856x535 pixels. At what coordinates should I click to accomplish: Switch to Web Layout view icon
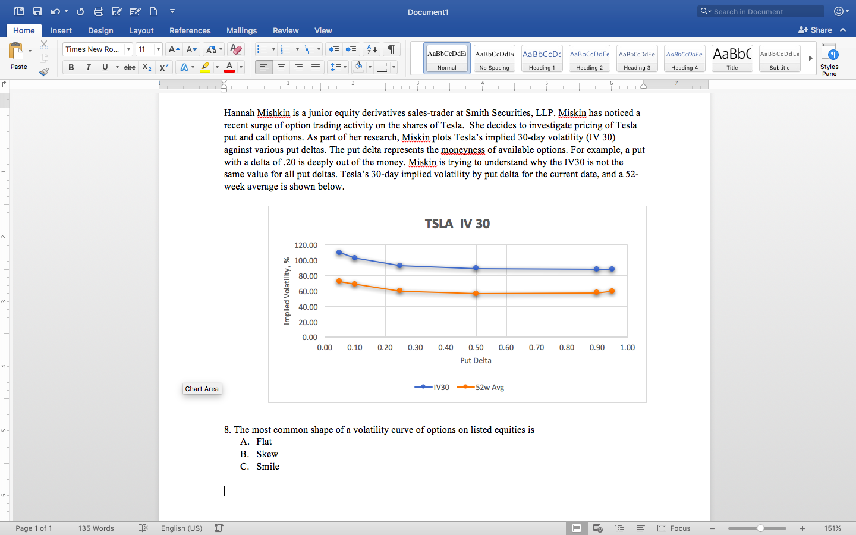[598, 528]
